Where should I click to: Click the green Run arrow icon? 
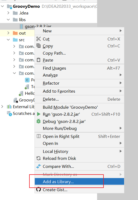[x=39, y=114]
